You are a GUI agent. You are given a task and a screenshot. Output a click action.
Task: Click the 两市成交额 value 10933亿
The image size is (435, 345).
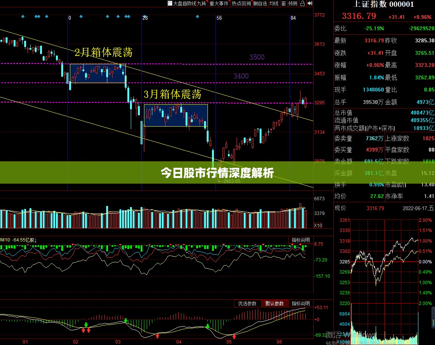[424, 128]
